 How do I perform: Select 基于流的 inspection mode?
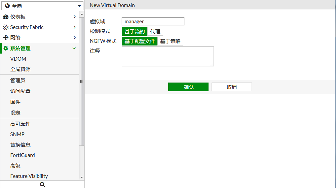(135, 32)
